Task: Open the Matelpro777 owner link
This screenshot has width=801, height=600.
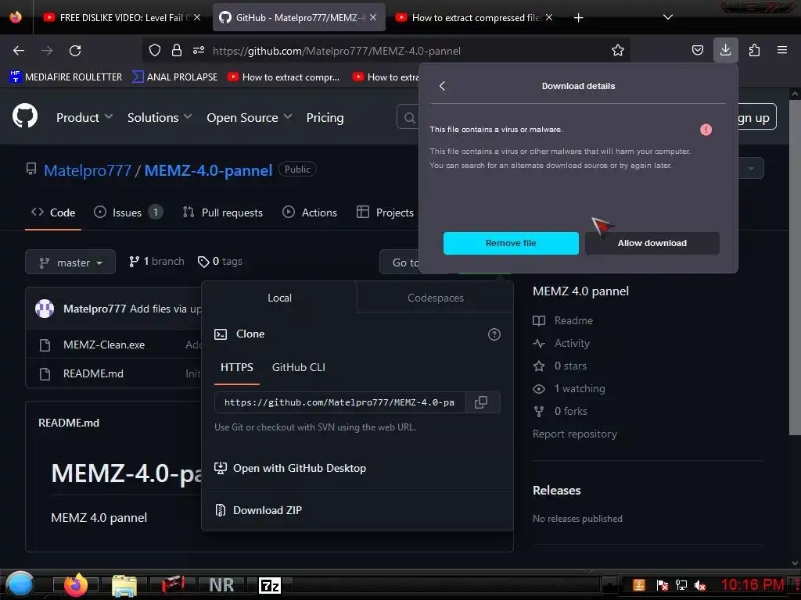Action: click(88, 170)
